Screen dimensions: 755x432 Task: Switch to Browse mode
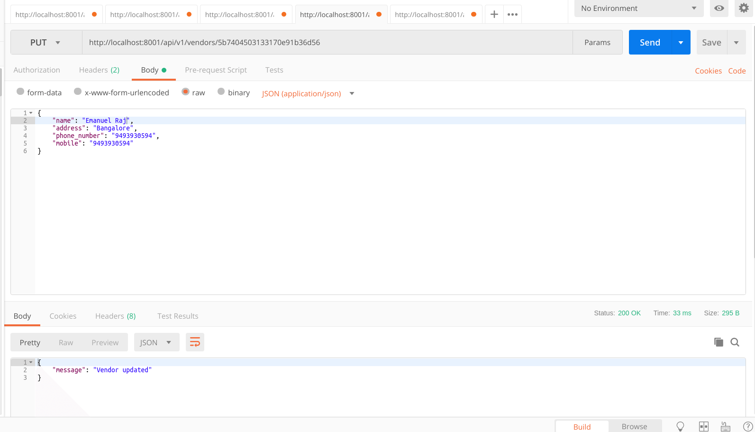pyautogui.click(x=634, y=426)
